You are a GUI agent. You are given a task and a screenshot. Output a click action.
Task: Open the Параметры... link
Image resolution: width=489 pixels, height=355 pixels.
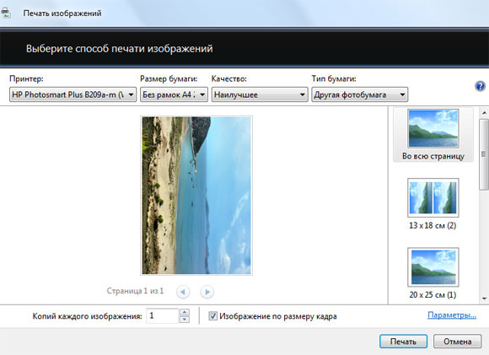452,315
